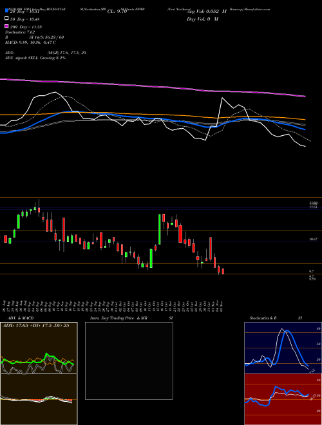Select the '50 Day = 10.48' legend text

click(x=24, y=19)
